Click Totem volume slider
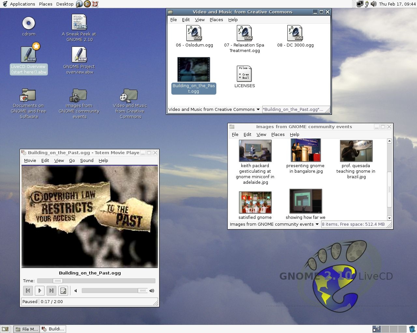Viewport: 417px width, 333px height. click(x=115, y=291)
